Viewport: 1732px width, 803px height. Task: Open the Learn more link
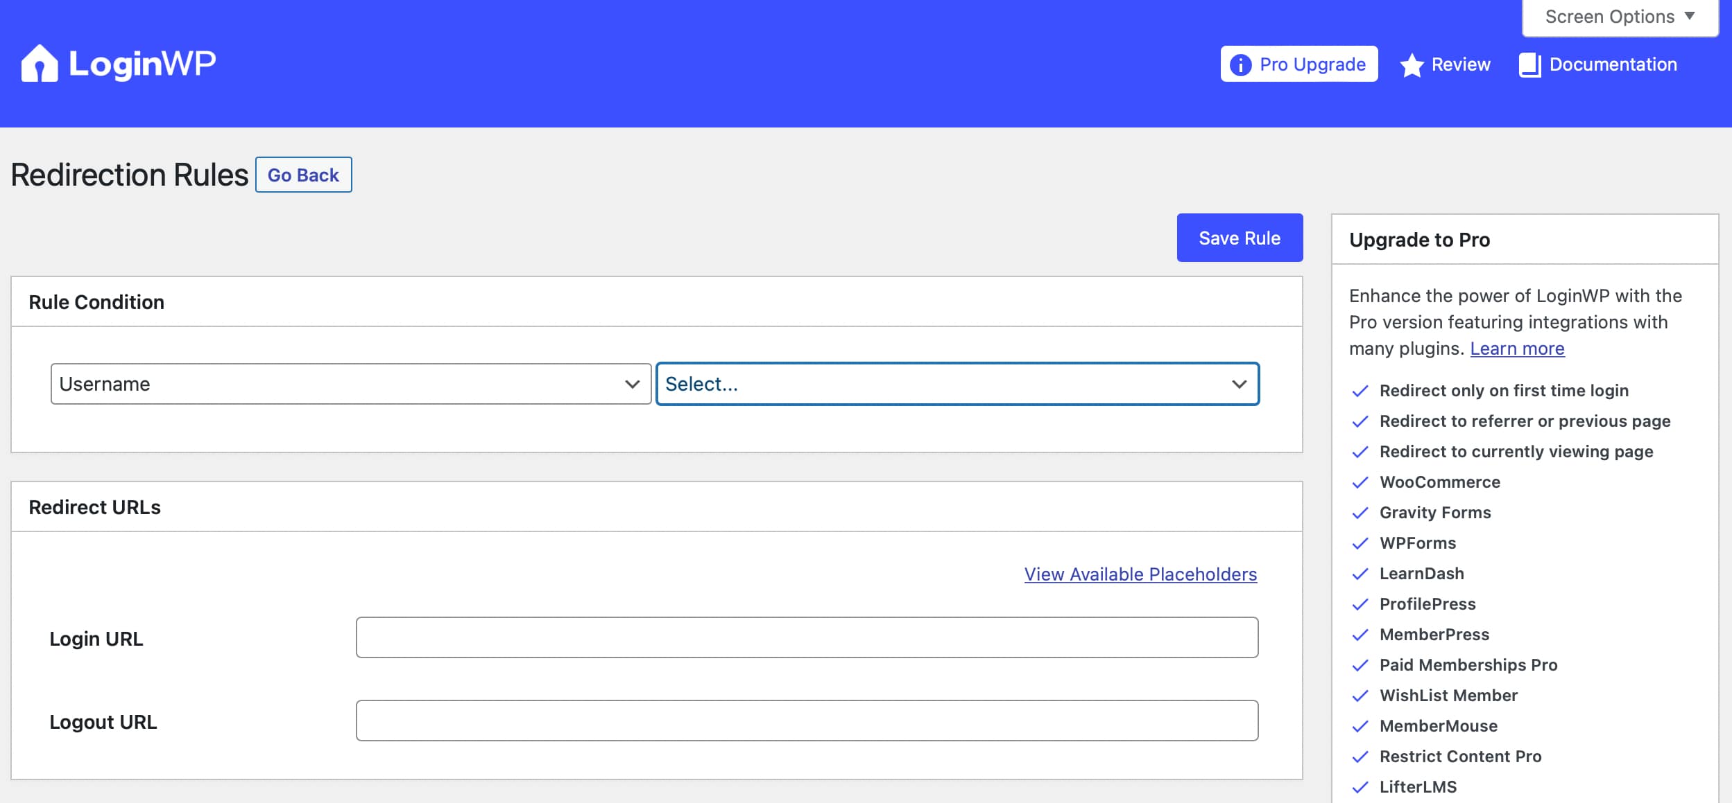point(1518,348)
